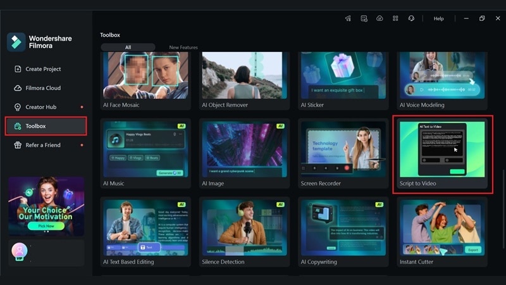Click the Toolbox heading text
This screenshot has height=285, width=506.
click(110, 35)
